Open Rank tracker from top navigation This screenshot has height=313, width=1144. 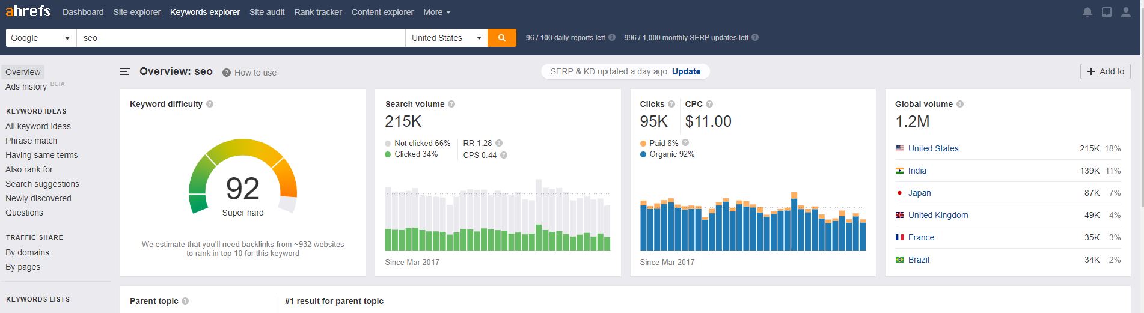(x=318, y=12)
